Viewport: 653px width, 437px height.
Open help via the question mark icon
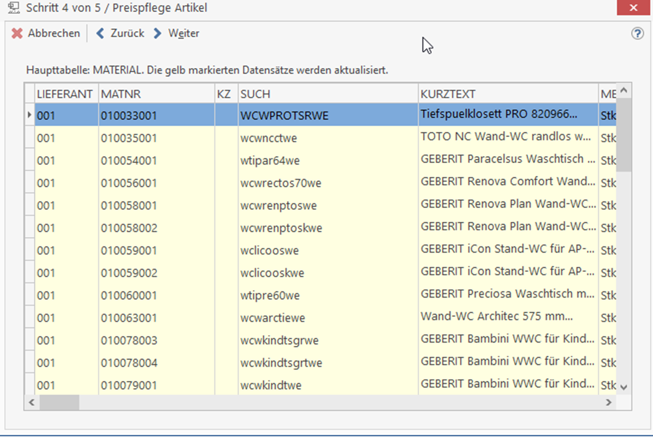(x=637, y=34)
